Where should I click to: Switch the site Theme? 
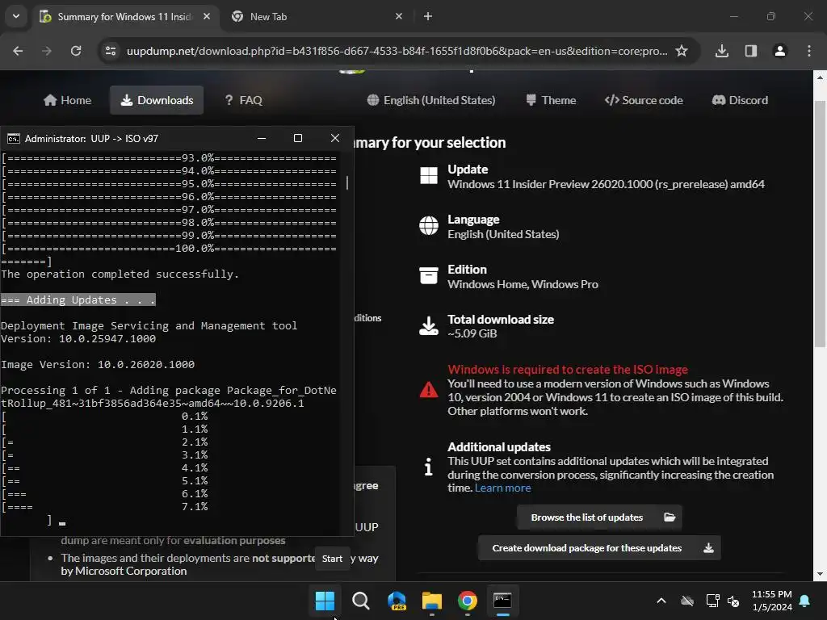551,100
